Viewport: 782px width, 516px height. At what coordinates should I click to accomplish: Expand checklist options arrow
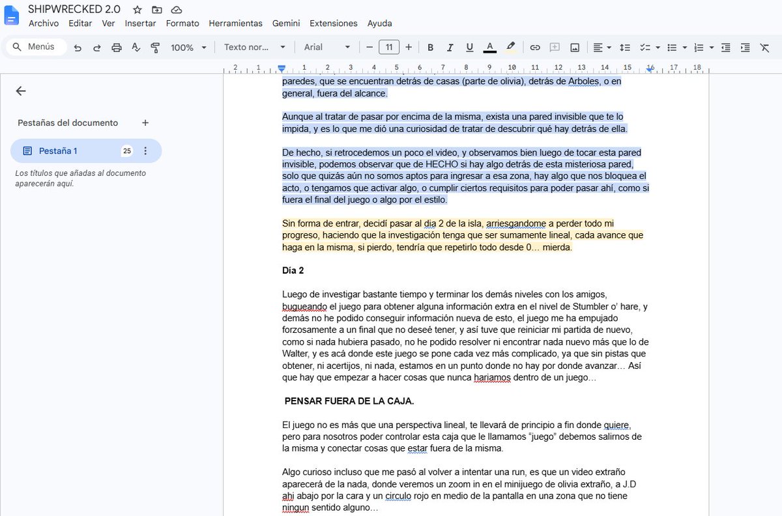click(658, 48)
